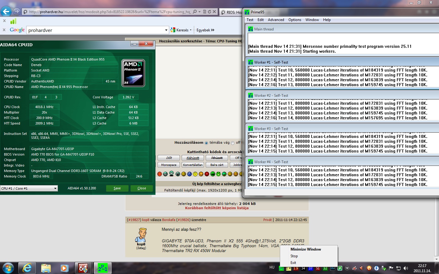This screenshot has width=439, height=274.
Task: Open the address bar autocomplete dropdown arrow
Action: coord(200,12)
